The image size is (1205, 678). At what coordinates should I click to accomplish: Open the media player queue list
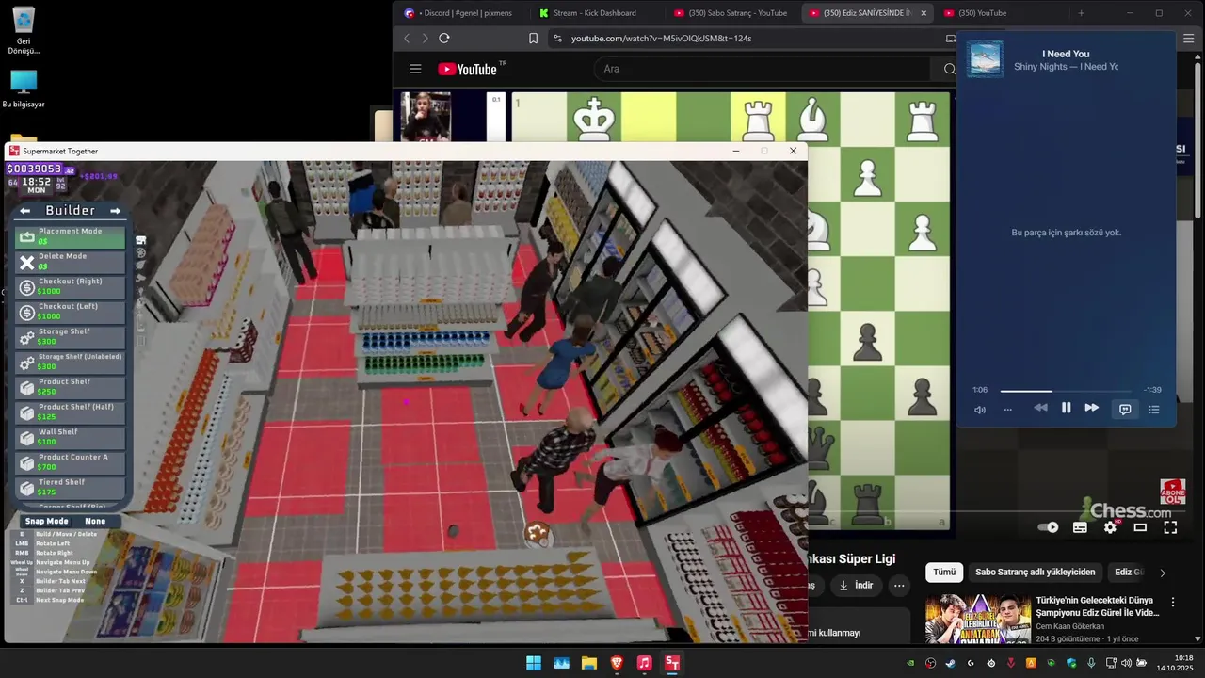click(x=1153, y=409)
